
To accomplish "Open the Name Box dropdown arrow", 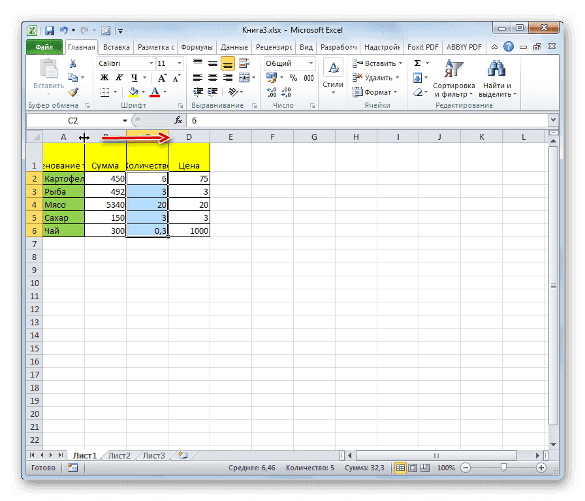I will pyautogui.click(x=125, y=121).
